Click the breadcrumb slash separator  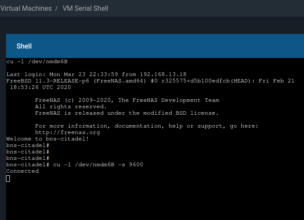[x=56, y=8]
